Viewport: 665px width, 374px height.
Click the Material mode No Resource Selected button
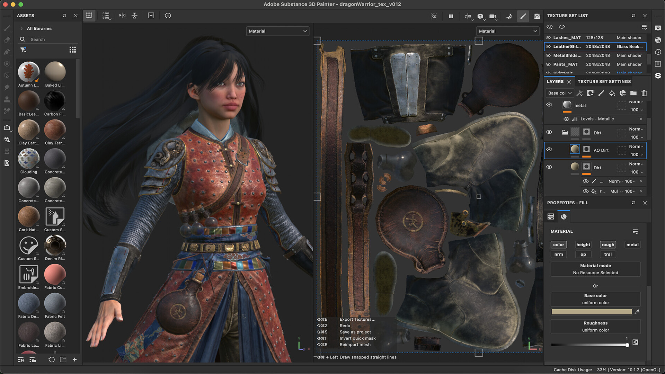coord(595,269)
